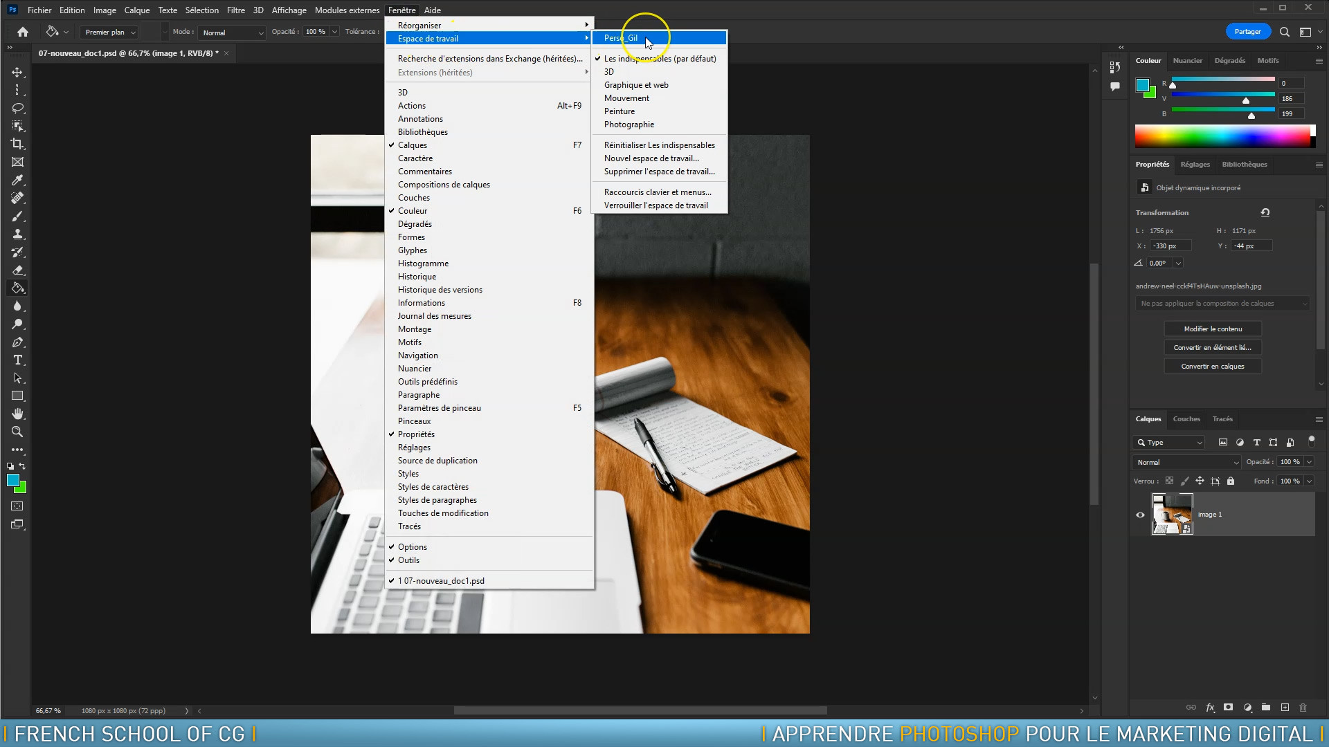Select the Type tool
Screen dimensions: 1329x747
coord(17,360)
